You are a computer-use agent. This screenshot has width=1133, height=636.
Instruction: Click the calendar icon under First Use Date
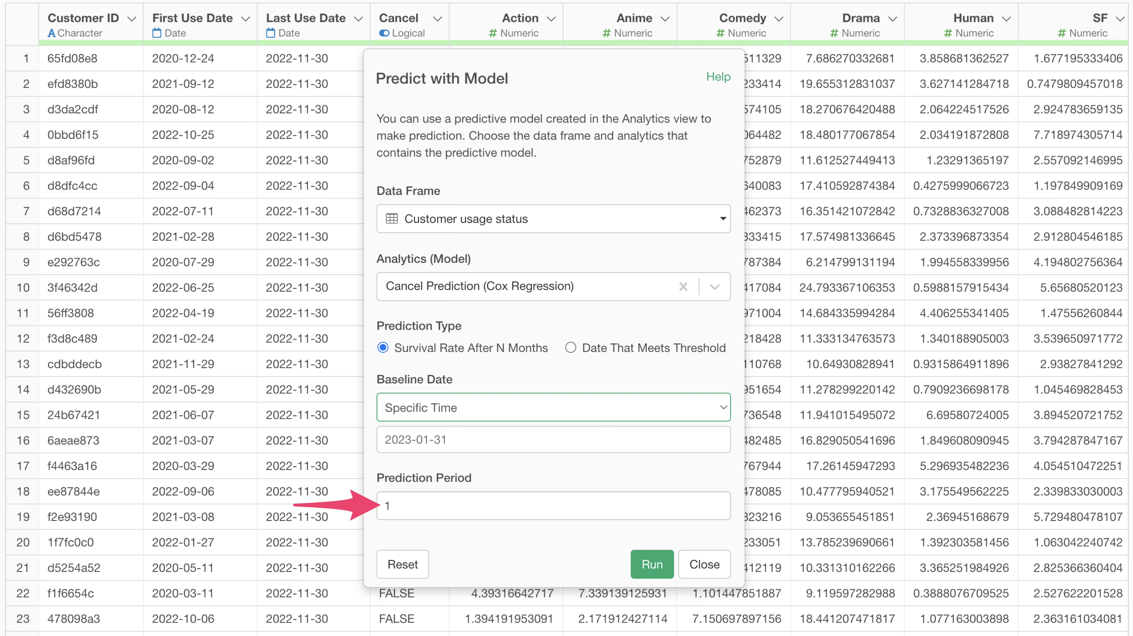point(157,33)
